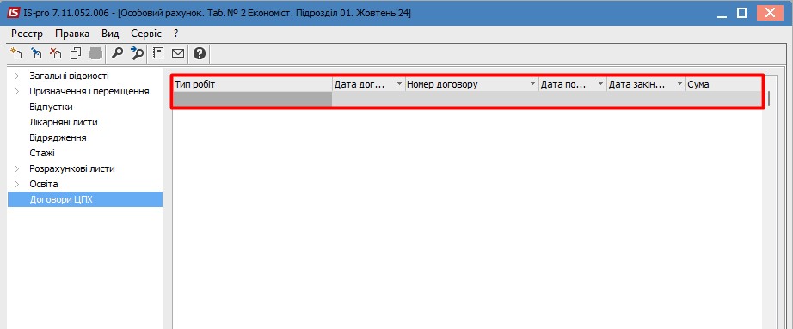The image size is (793, 329).
Task: Expand the Розрахункові листи tree node
Action: [x=17, y=169]
